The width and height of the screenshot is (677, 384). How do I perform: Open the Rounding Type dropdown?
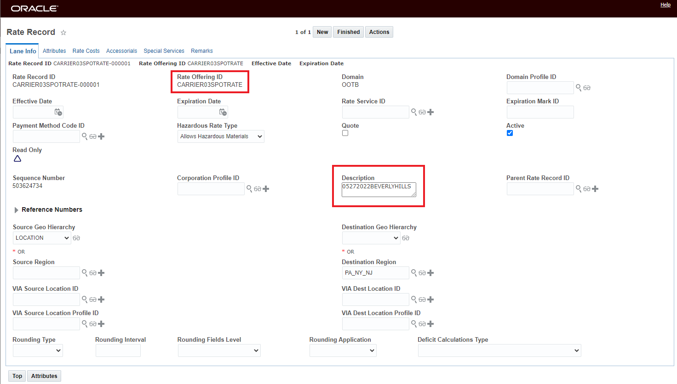coord(38,350)
